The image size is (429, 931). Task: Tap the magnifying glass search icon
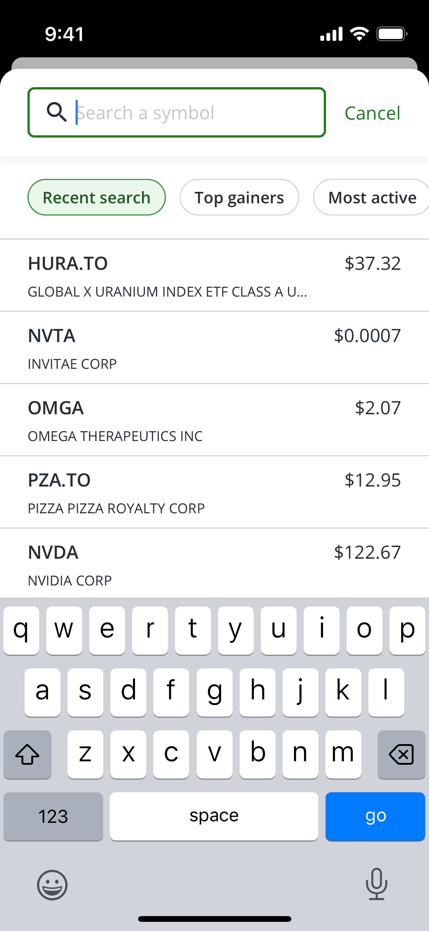coord(56,112)
